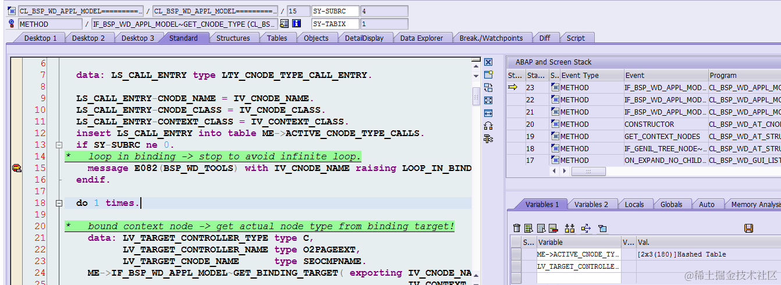
Task: Click the save floppy disk icon in the variables panel
Action: click(749, 228)
